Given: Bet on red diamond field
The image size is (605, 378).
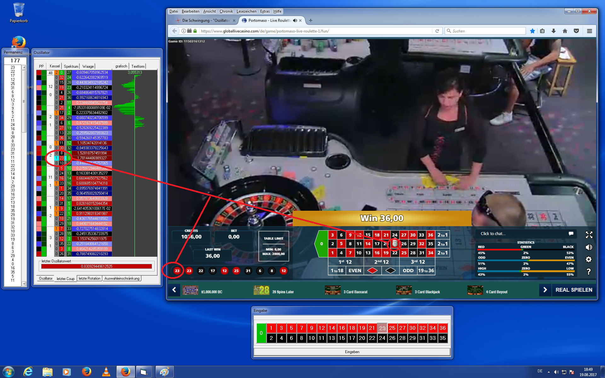Looking at the screenshot, I should (372, 270).
